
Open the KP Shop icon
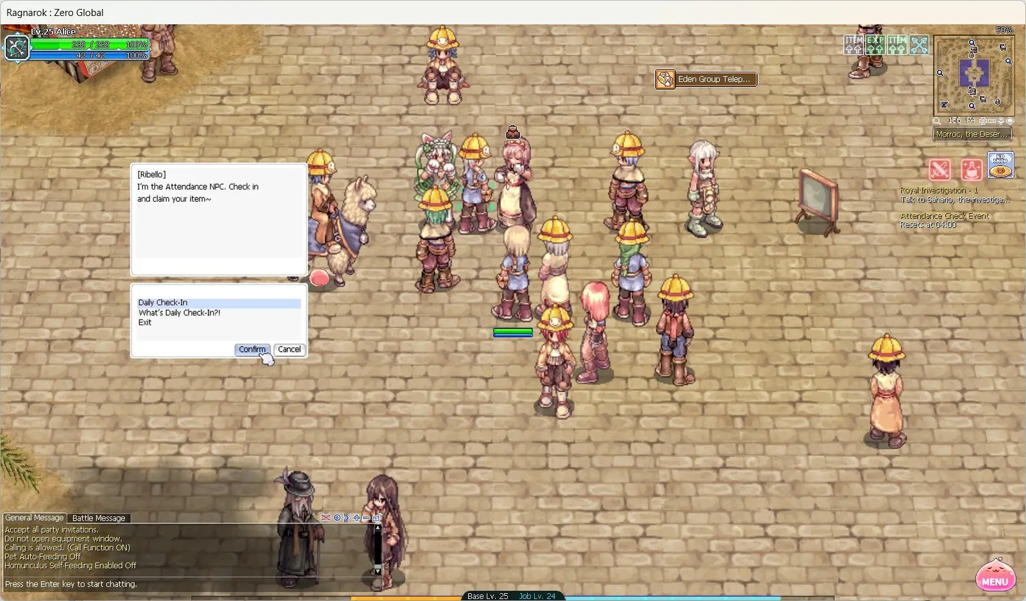(1000, 165)
